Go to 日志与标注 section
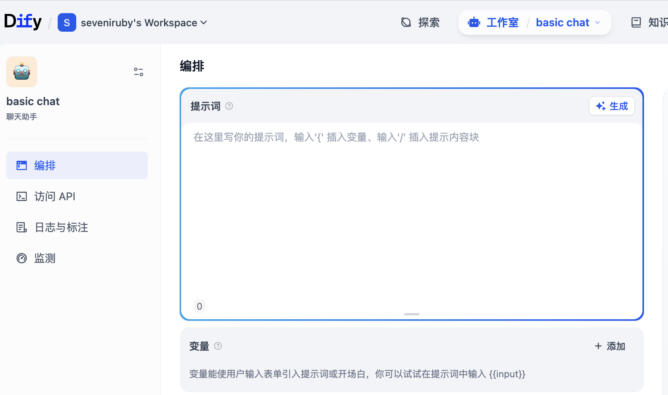 61,227
